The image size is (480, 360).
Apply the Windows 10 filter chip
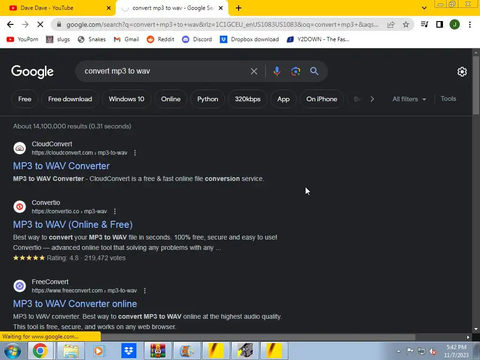[127, 99]
